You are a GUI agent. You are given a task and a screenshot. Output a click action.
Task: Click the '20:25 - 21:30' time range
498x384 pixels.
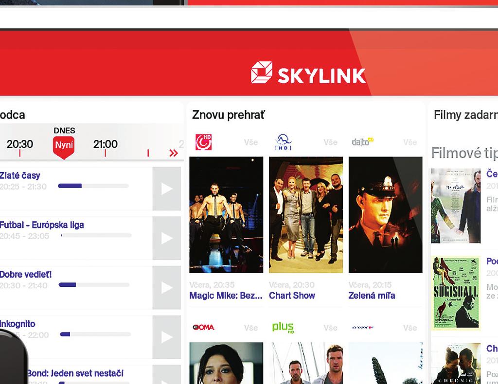23,187
